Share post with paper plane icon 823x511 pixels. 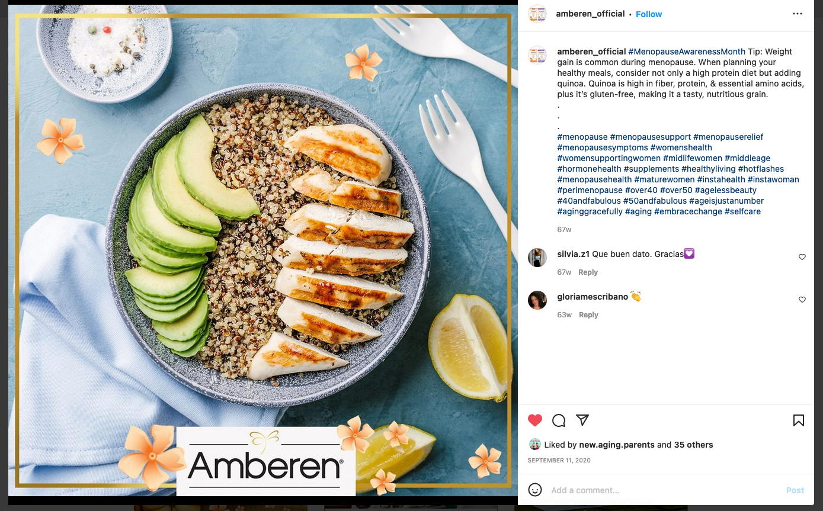(x=582, y=420)
